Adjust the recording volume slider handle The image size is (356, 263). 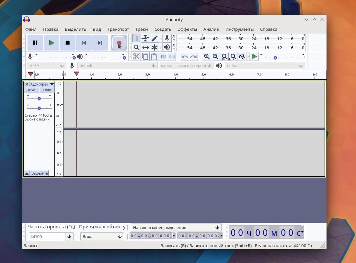point(74,58)
